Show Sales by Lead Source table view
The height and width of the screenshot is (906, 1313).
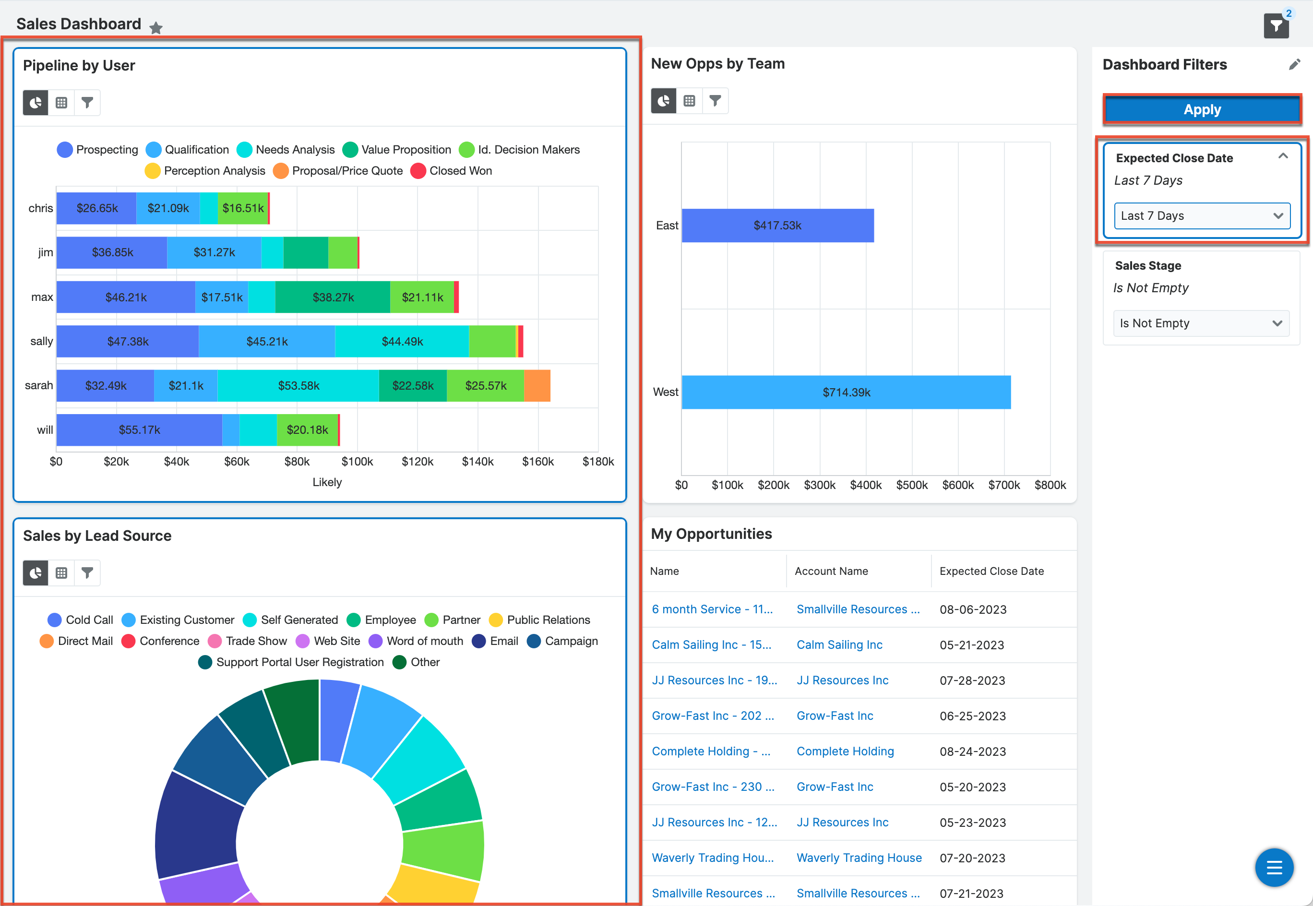[61, 573]
